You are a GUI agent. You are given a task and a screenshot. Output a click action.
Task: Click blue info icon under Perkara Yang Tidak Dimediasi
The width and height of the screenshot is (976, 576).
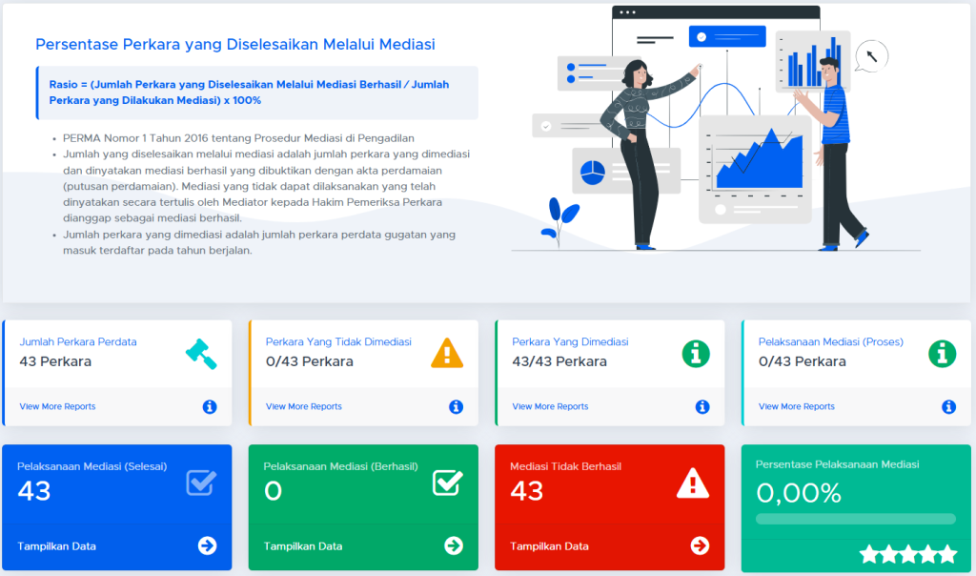point(456,407)
